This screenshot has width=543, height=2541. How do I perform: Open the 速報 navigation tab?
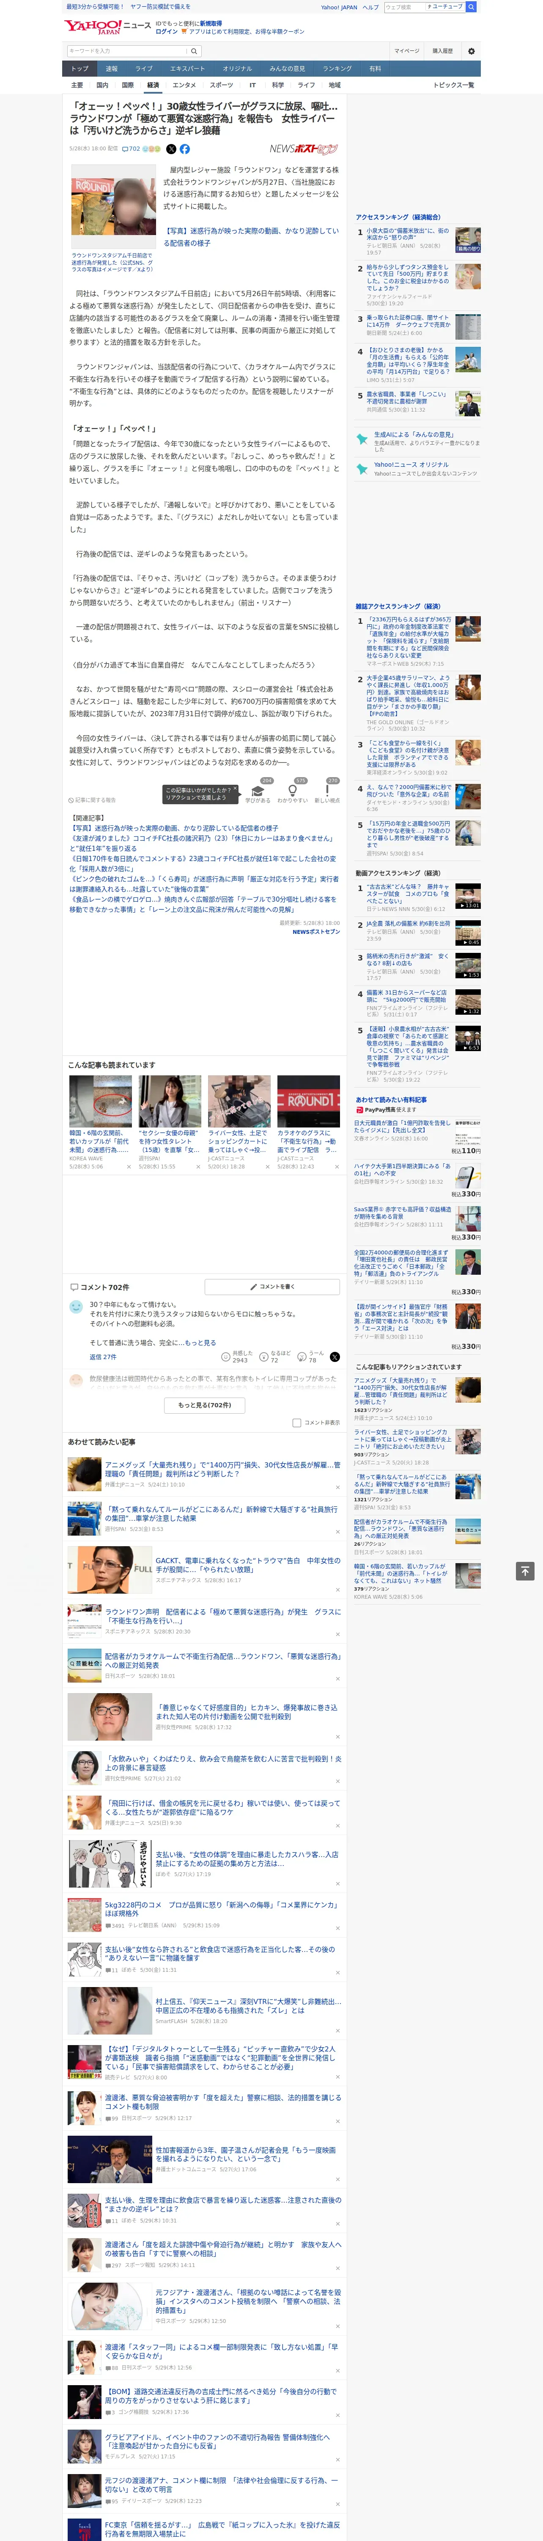pos(111,69)
